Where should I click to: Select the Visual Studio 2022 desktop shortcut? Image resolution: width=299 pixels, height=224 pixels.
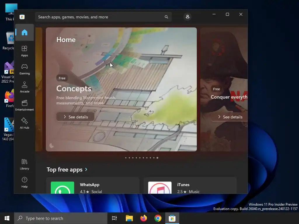point(8,72)
